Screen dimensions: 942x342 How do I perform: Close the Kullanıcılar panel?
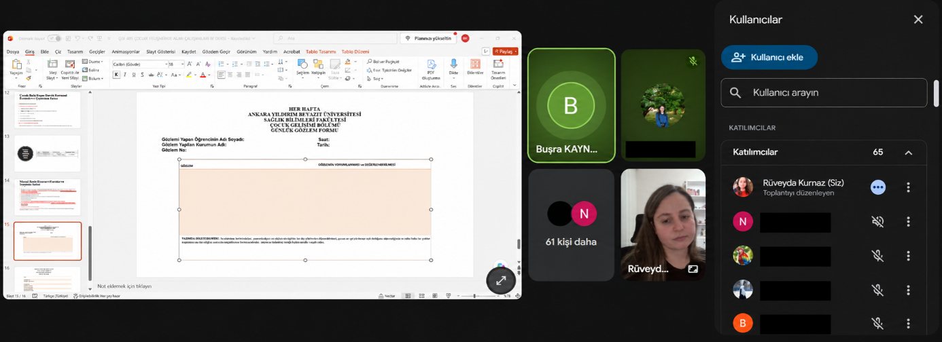point(918,20)
